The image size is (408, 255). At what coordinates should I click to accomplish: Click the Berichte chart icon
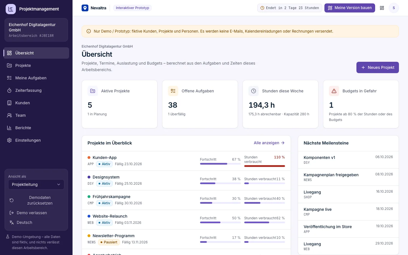coord(9,128)
